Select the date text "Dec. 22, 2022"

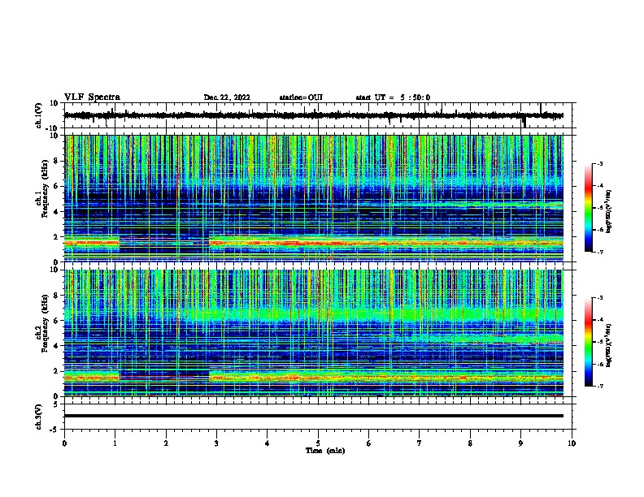(x=227, y=97)
